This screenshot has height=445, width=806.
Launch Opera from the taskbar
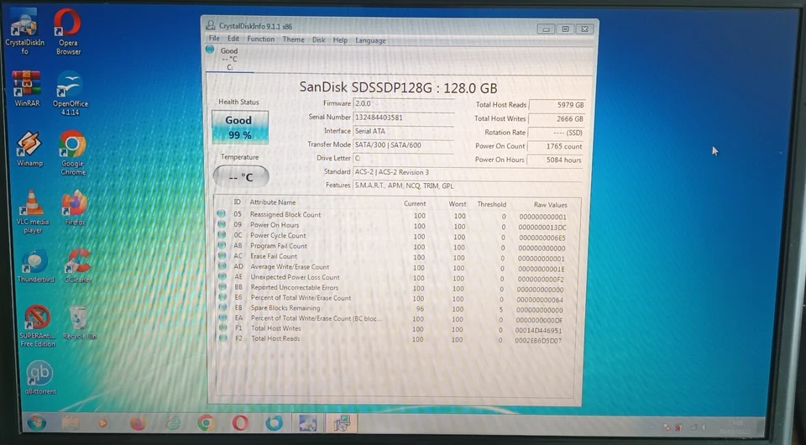pyautogui.click(x=240, y=423)
